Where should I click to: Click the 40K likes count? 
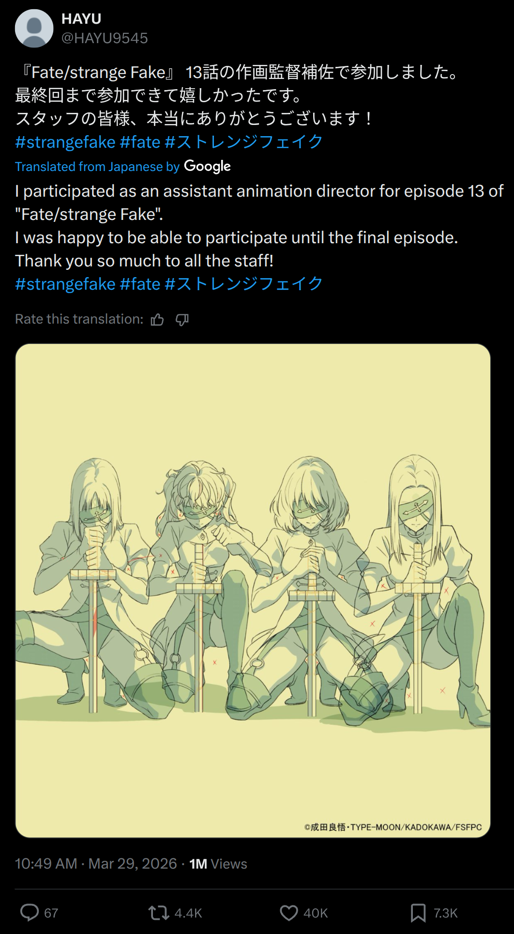(316, 913)
